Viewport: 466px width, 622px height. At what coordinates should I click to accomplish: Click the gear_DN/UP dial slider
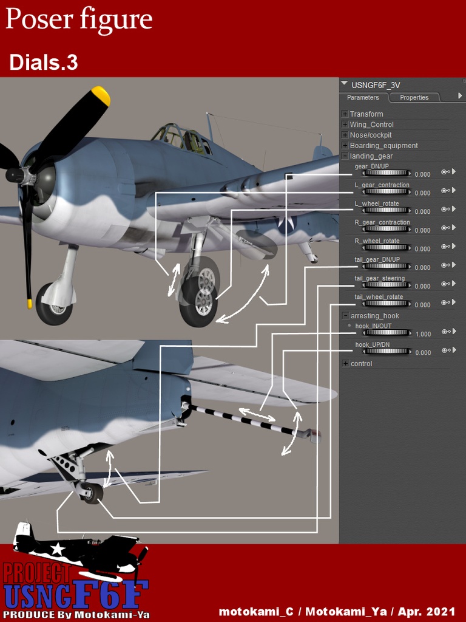coord(387,173)
